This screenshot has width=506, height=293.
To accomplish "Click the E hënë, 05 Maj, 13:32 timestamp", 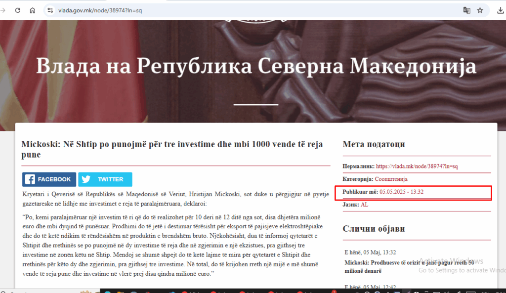I will coord(370,252).
